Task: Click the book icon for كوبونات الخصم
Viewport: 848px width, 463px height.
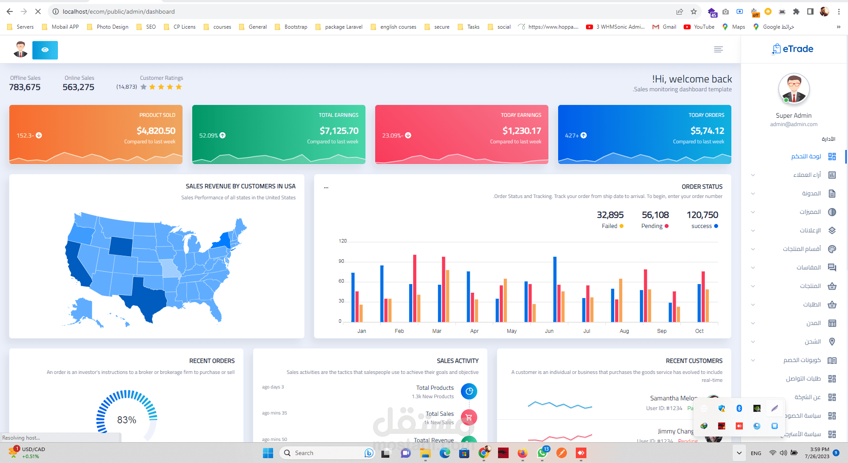Action: [832, 360]
